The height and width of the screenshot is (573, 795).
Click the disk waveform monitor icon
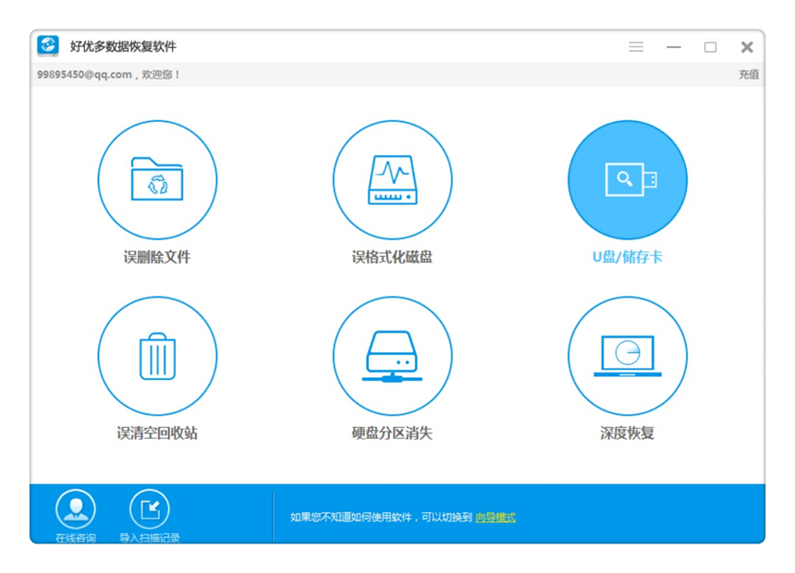[x=392, y=179]
